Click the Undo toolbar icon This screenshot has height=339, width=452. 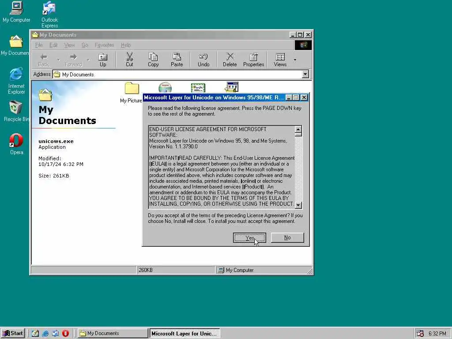click(203, 60)
